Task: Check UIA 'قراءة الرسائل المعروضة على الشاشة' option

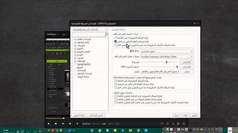Action: (x=116, y=81)
